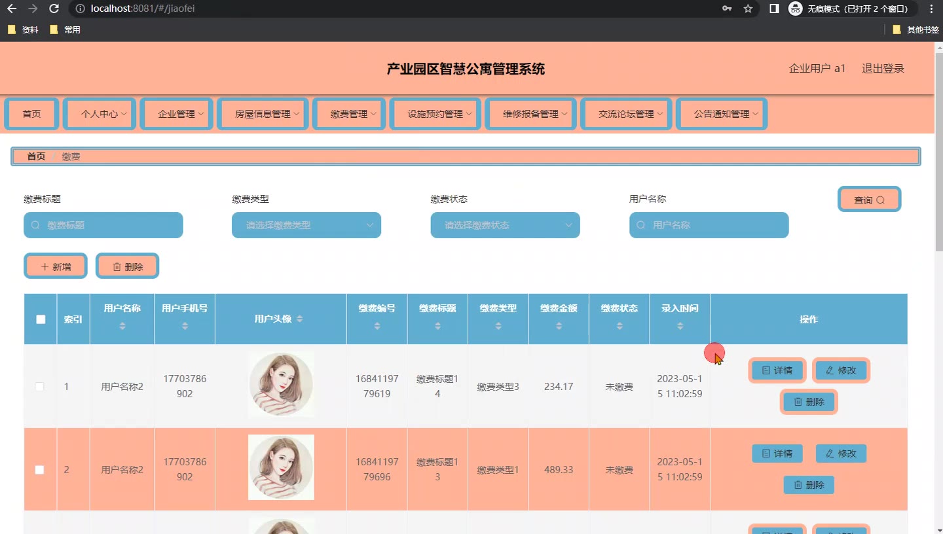943x534 pixels.
Task: Go to the 首页 menu item
Action: (x=31, y=114)
